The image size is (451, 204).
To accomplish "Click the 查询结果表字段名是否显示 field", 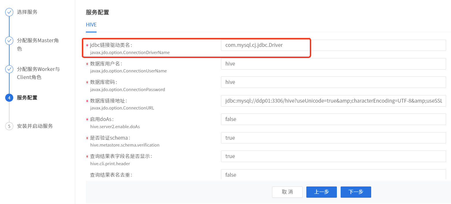I will (x=333, y=156).
